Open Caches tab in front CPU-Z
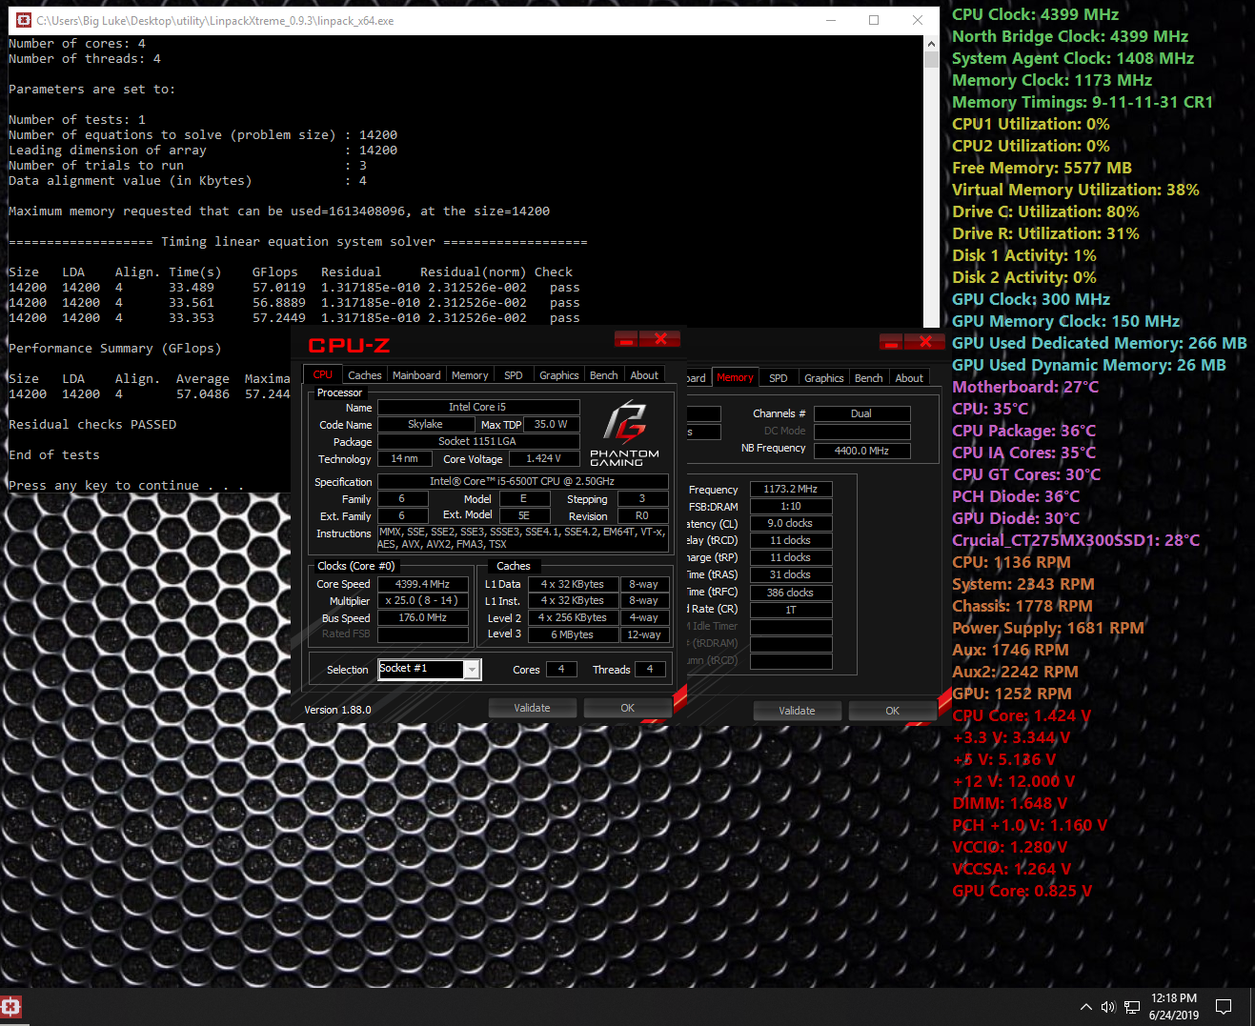Screen dimensions: 1255x1026 point(364,375)
